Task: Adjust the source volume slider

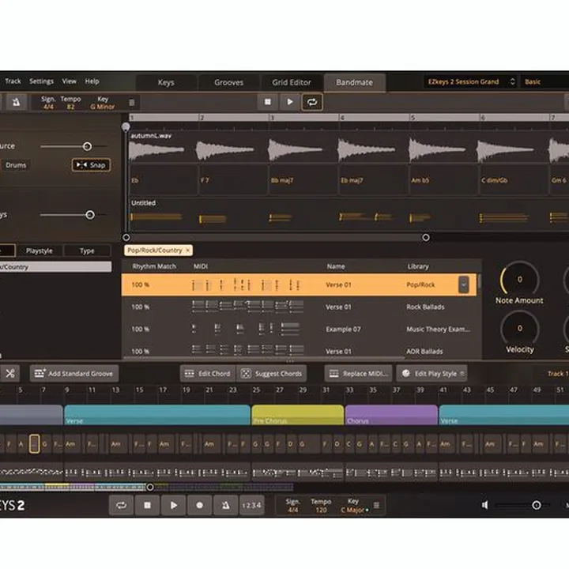Action: tap(87, 146)
